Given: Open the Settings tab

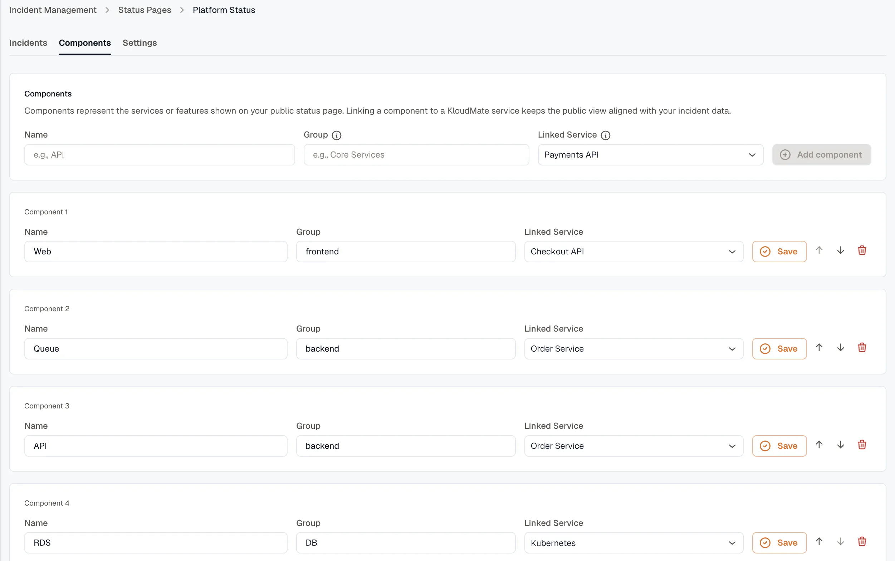Looking at the screenshot, I should pyautogui.click(x=140, y=43).
